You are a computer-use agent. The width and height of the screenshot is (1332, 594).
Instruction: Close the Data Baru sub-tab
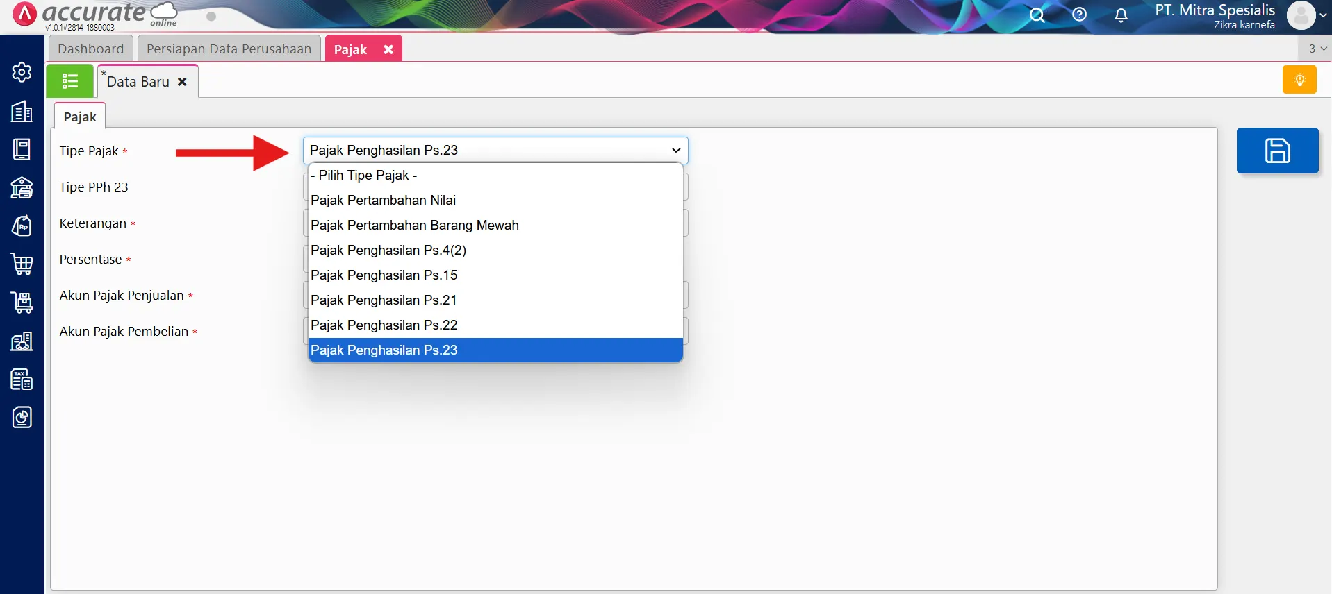coord(182,82)
